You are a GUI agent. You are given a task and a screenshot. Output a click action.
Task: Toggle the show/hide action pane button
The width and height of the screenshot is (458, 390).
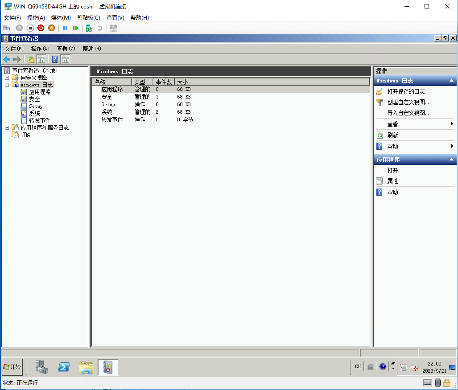(66, 59)
